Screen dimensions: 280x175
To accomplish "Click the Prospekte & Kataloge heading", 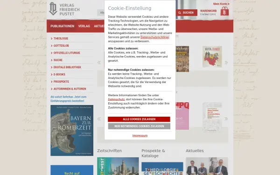I will [153, 153].
